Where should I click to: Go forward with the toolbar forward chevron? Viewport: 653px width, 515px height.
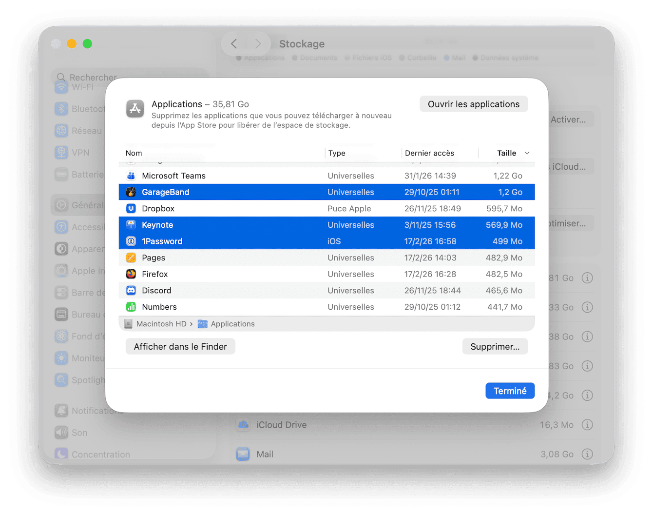point(258,44)
